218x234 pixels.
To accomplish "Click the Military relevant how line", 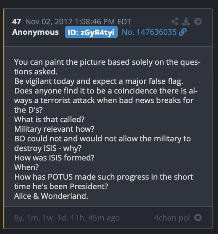I will (54, 129).
